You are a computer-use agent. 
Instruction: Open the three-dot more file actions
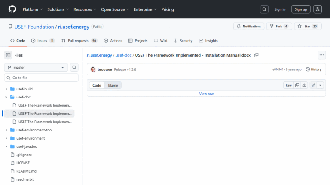[x=321, y=55]
